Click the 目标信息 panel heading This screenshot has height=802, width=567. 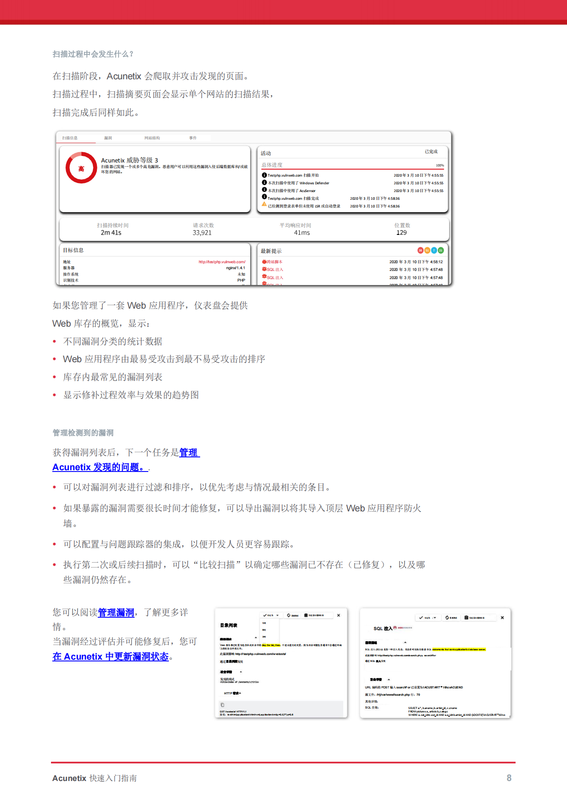pos(73,250)
